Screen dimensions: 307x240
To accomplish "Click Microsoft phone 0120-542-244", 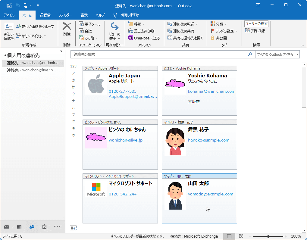I will pos(123,194).
